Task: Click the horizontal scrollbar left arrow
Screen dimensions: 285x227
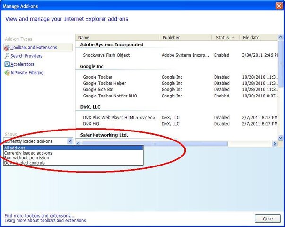Action: [78, 144]
